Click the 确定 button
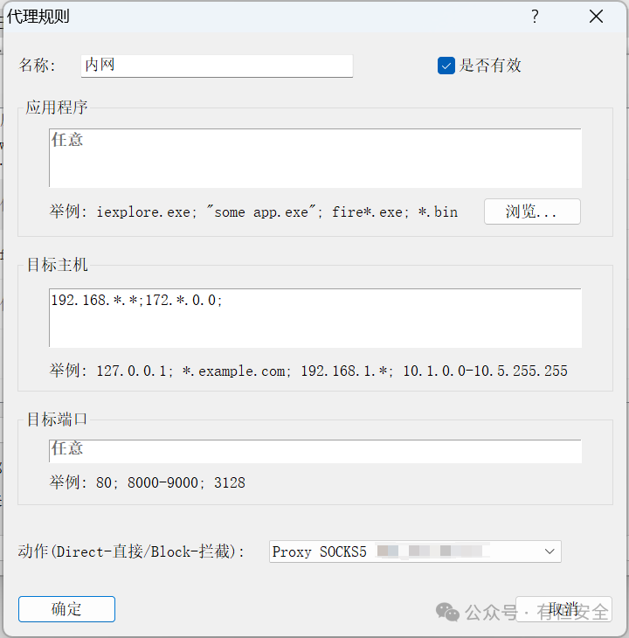 click(x=66, y=609)
